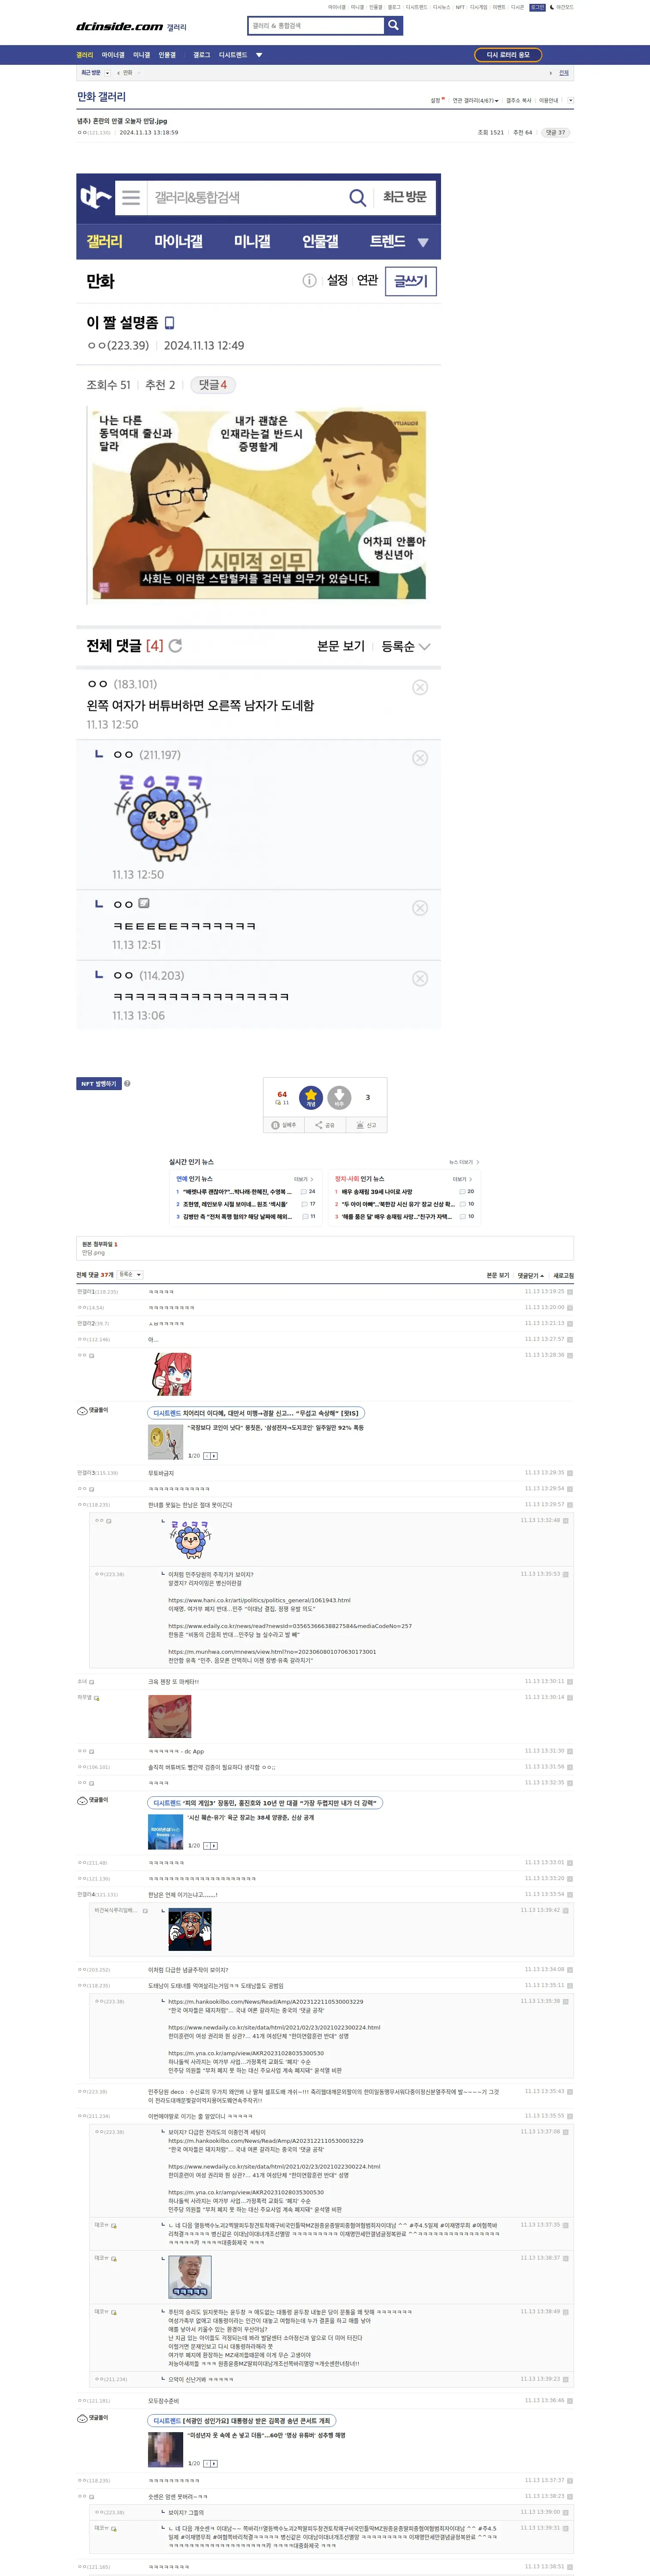Click the embedded magnifier search icon
Image resolution: width=650 pixels, height=2576 pixels.
[357, 197]
